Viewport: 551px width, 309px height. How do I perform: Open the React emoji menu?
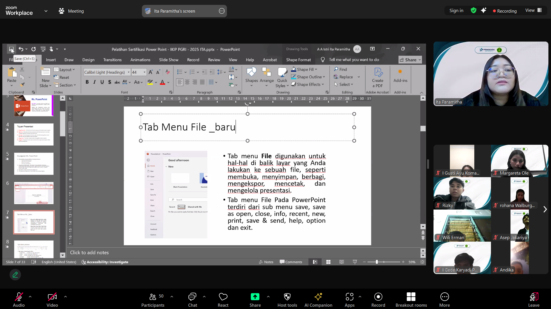[x=223, y=300]
